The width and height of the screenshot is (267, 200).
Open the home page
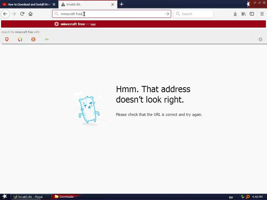pos(31,14)
